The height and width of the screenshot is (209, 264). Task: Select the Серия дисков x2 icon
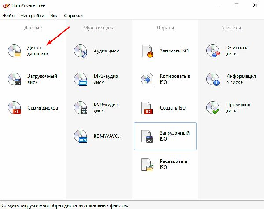coord(15,108)
